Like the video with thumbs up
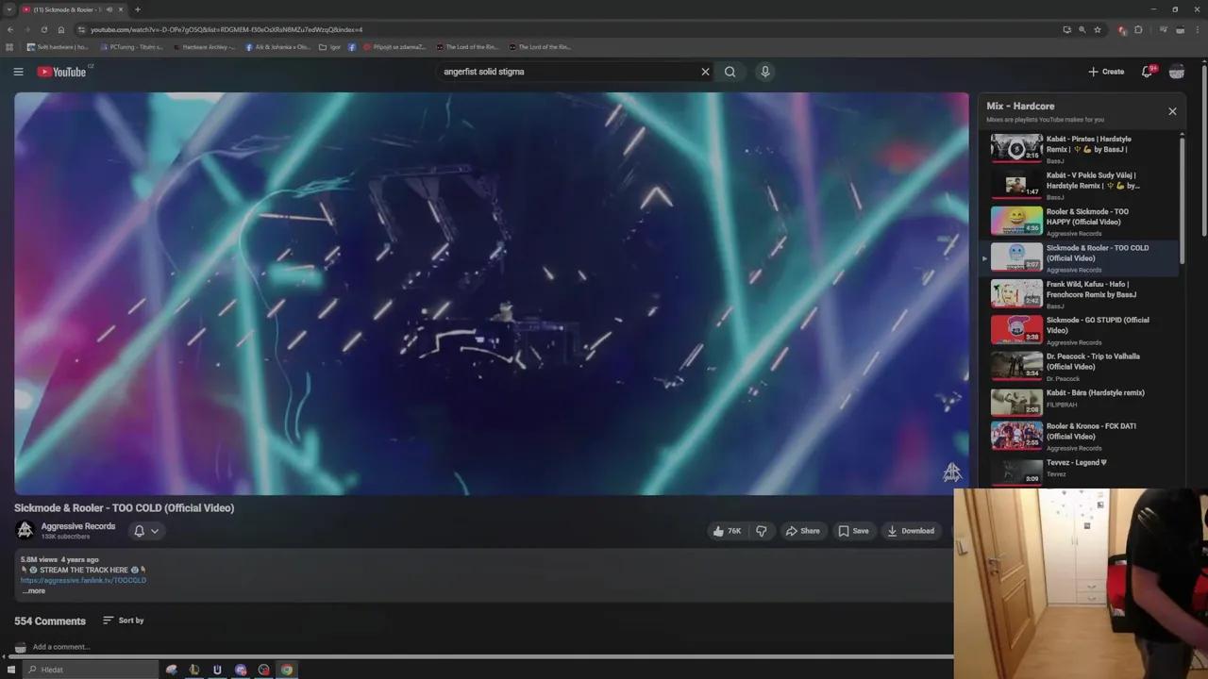The image size is (1208, 679). click(726, 531)
